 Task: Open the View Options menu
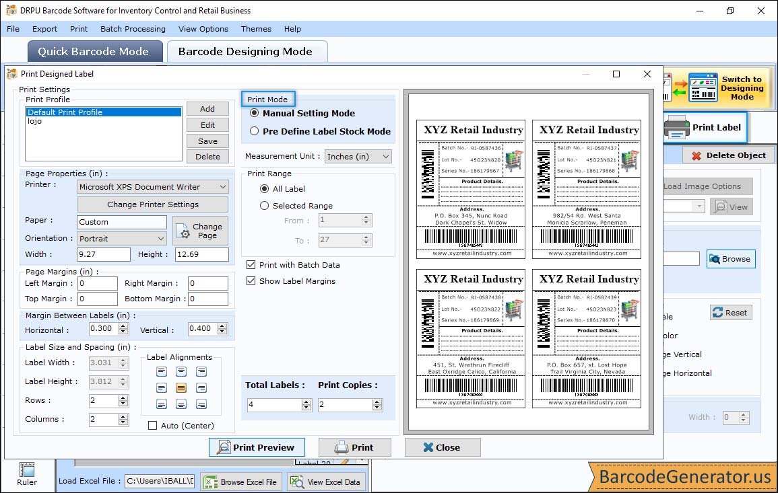(203, 29)
